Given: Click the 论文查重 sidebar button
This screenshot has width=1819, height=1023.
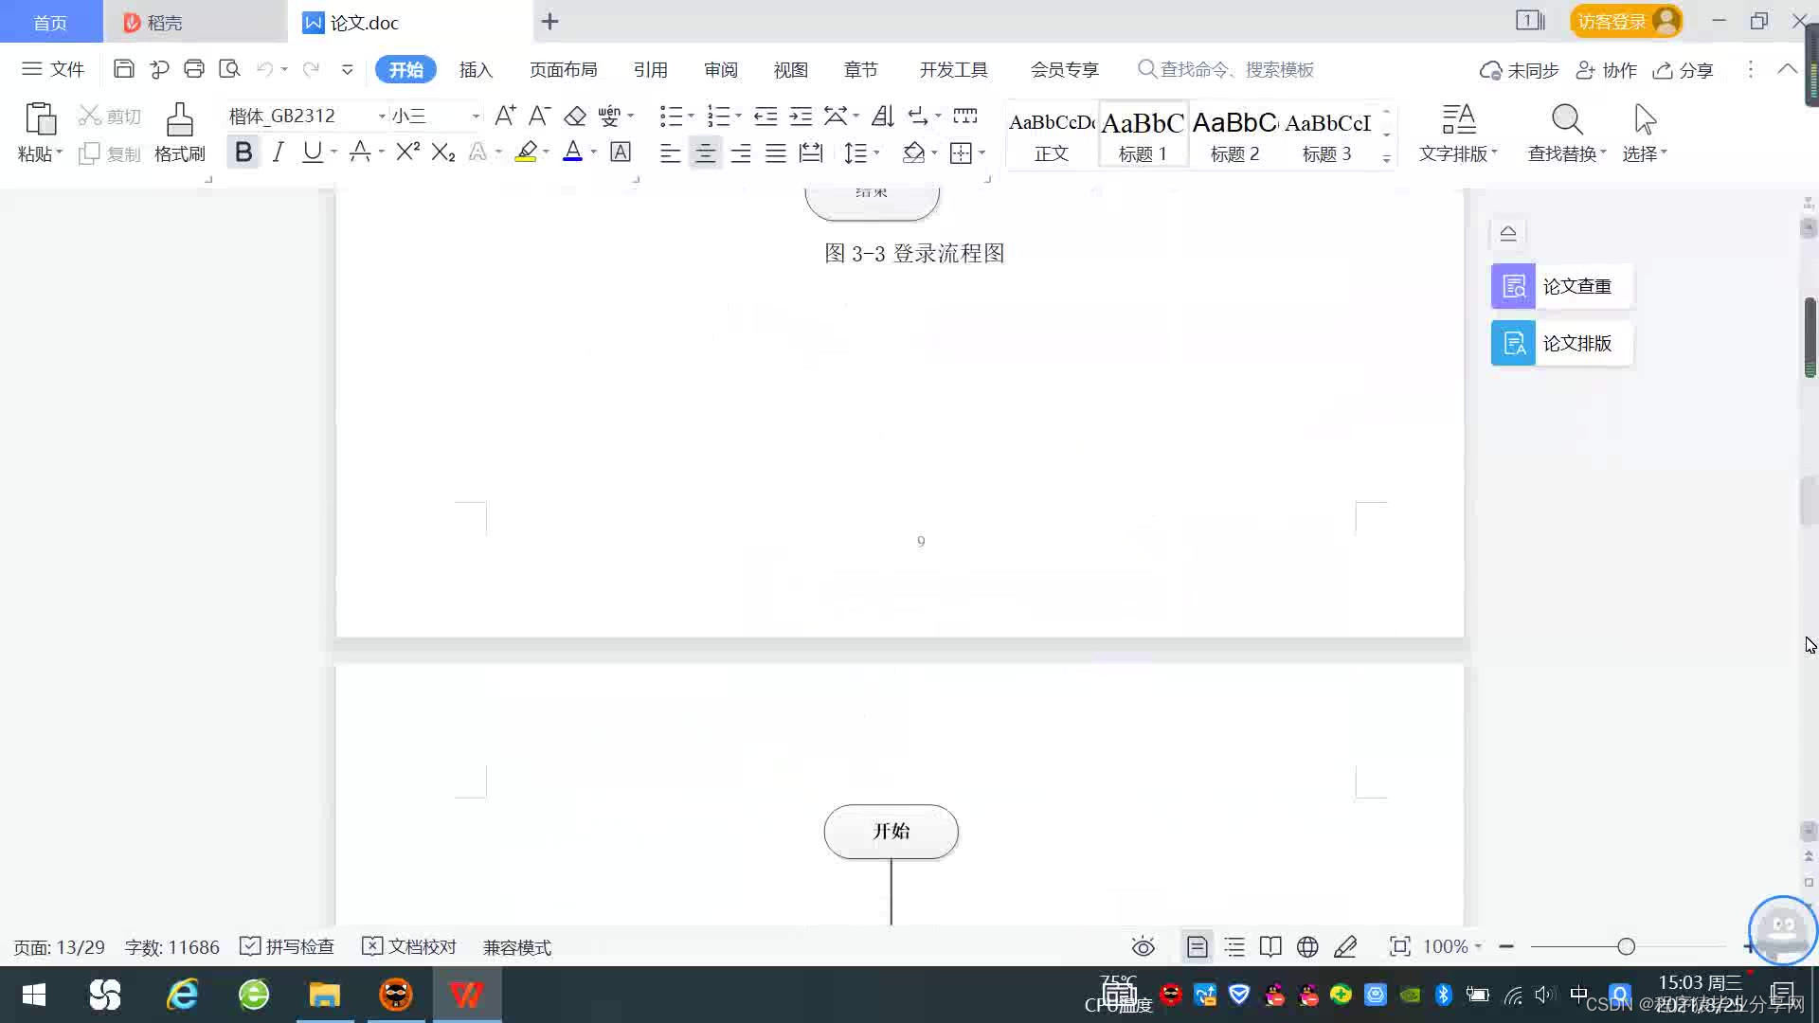Looking at the screenshot, I should click(1561, 286).
